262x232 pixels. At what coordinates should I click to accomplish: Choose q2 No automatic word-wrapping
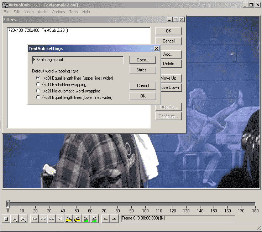pos(68,91)
